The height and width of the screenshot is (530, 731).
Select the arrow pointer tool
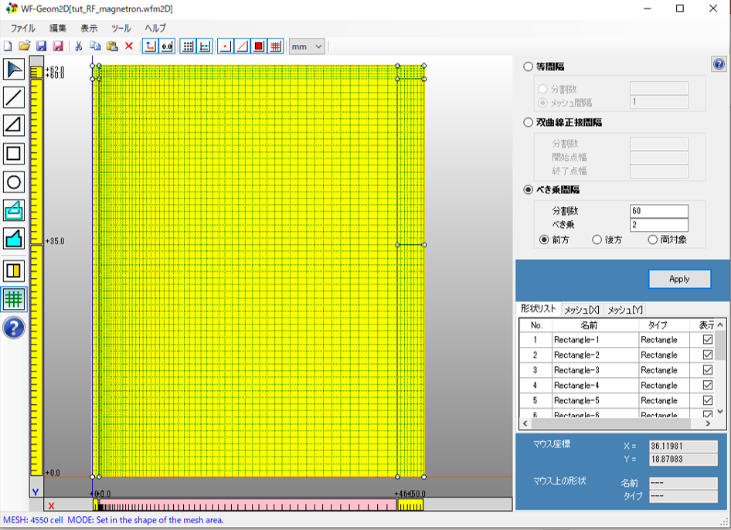click(x=14, y=69)
